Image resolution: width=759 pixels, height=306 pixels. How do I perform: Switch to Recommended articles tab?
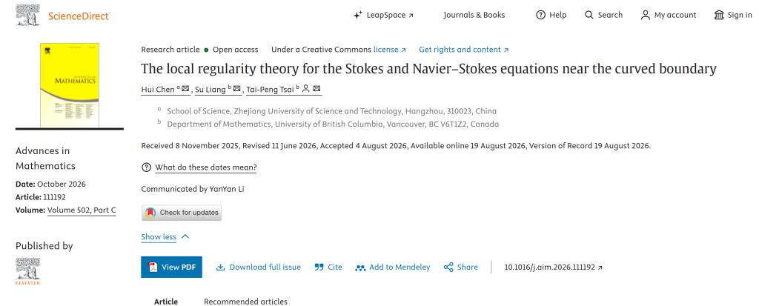245,301
